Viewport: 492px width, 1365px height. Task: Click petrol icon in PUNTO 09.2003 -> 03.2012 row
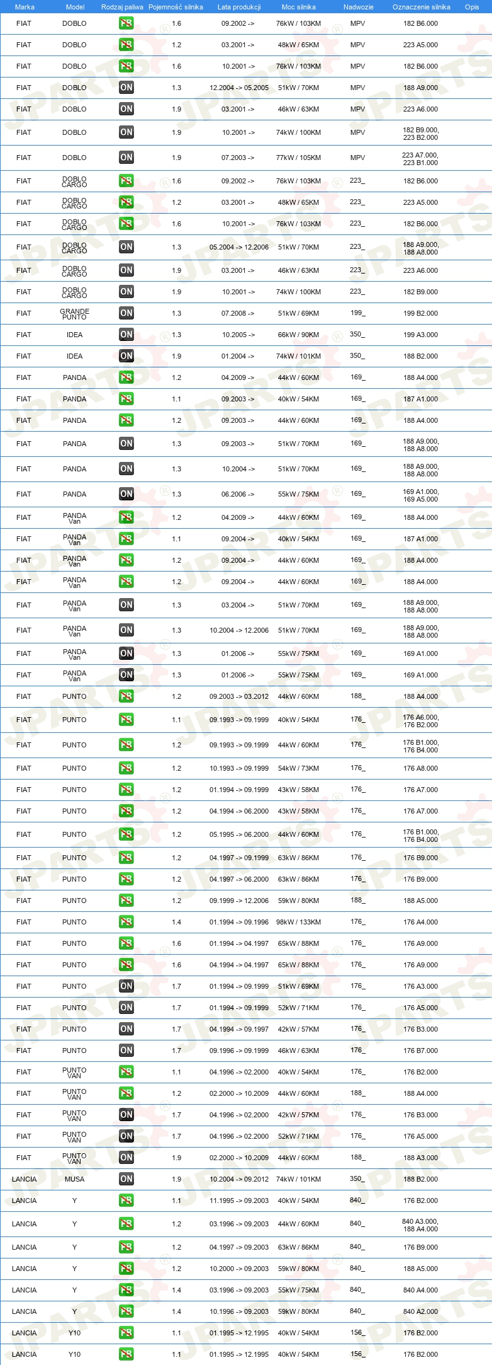click(126, 696)
